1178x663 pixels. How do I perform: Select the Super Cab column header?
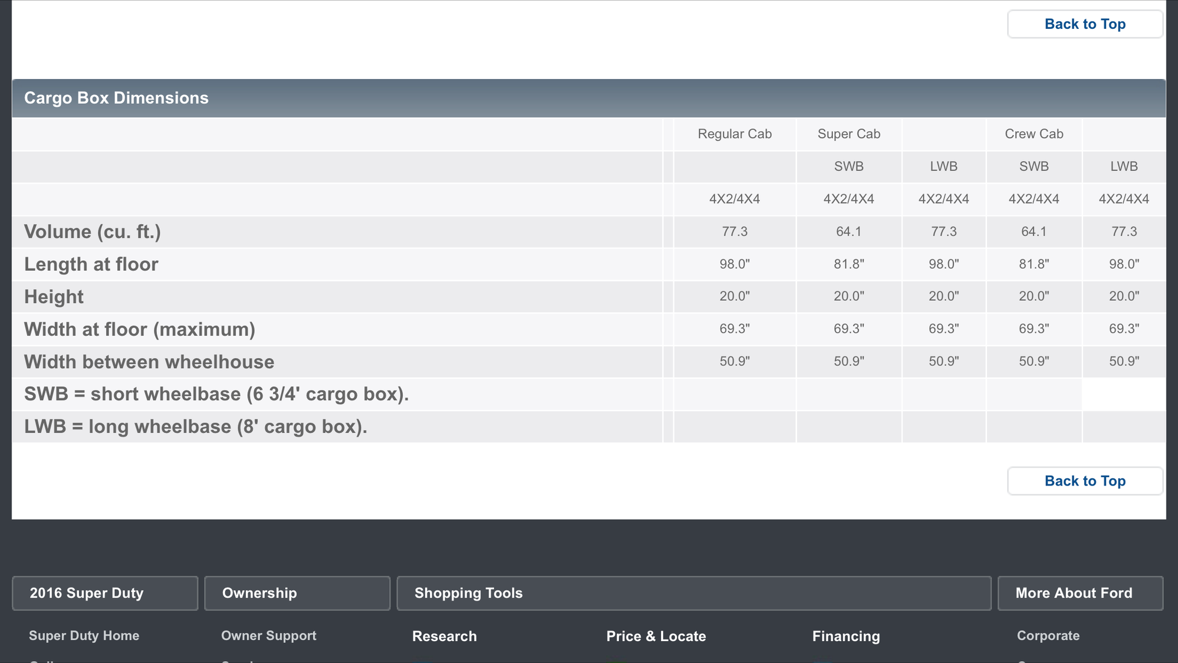point(849,134)
